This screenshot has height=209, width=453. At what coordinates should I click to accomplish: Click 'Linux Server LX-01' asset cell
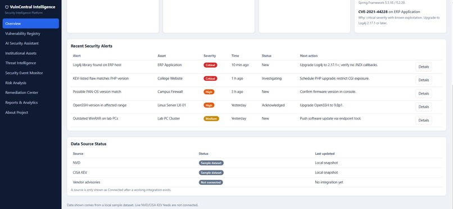171,105
